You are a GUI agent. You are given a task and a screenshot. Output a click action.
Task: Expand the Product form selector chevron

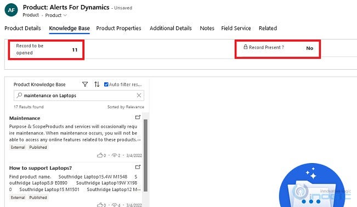tap(65, 15)
